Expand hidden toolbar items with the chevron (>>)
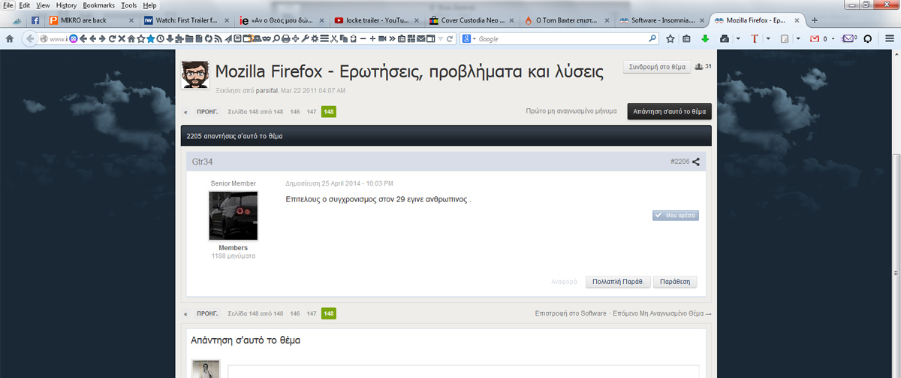Viewport: 901px width, 378px height. point(392,38)
